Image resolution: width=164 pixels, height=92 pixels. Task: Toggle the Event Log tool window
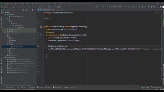[145, 87]
